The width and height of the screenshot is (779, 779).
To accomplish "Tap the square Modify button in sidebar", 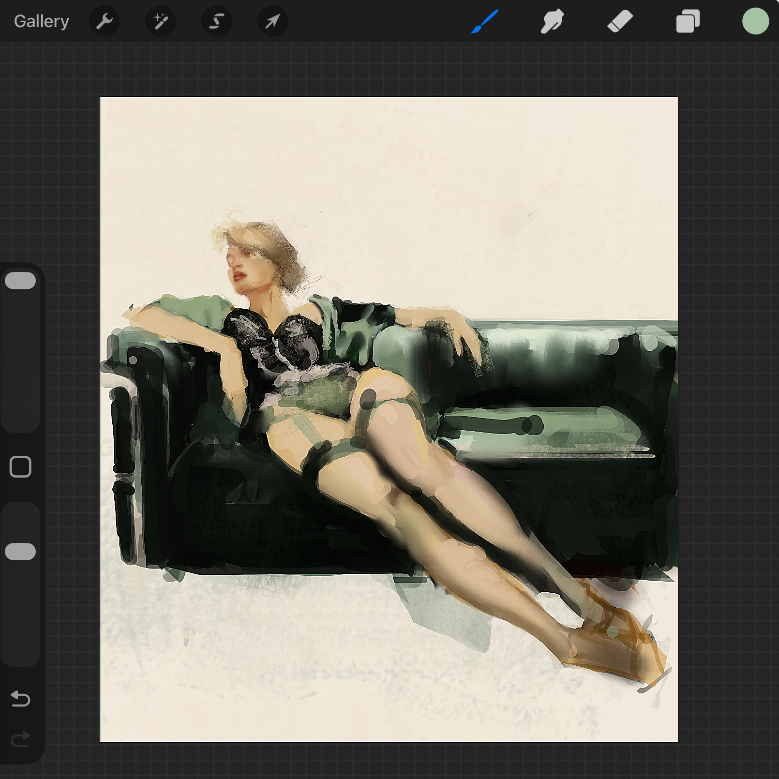I will 20,467.
